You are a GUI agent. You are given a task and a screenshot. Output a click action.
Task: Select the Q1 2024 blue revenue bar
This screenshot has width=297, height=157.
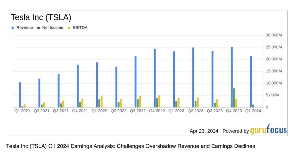click(x=251, y=82)
